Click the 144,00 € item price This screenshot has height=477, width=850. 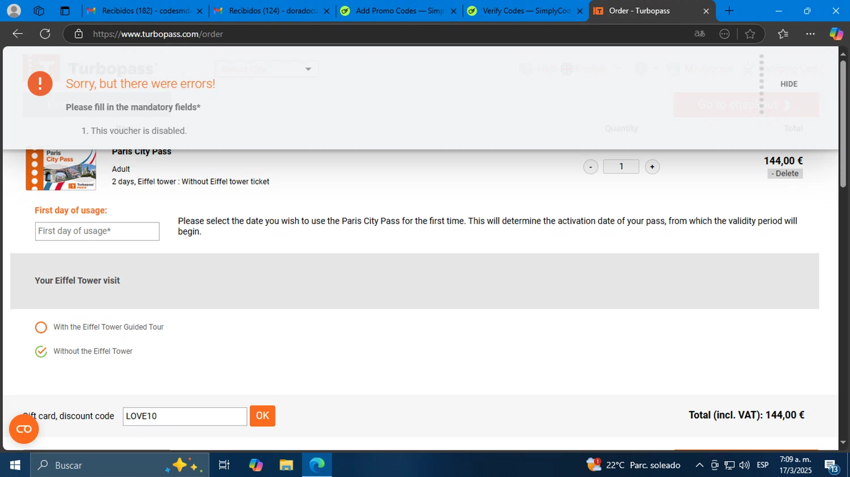[783, 161]
